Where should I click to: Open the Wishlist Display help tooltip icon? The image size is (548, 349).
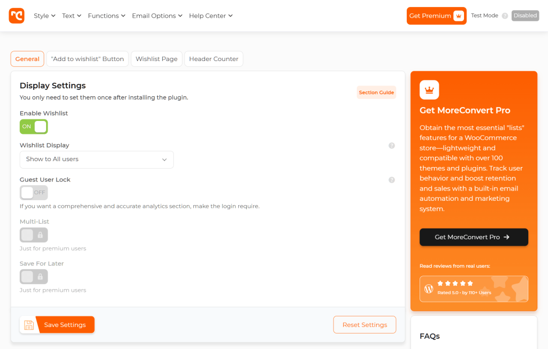tap(391, 145)
